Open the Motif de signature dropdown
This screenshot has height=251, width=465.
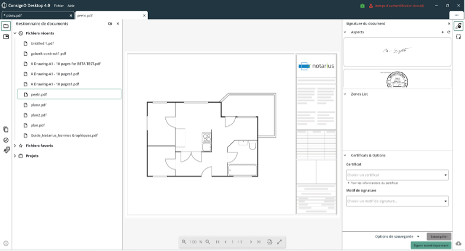(397, 201)
